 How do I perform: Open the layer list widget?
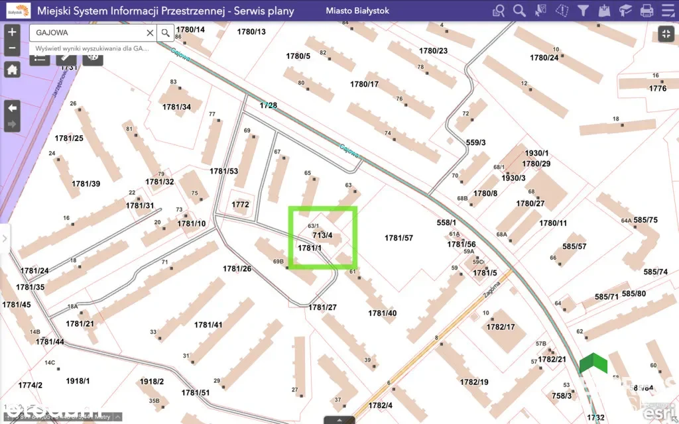coord(40,58)
